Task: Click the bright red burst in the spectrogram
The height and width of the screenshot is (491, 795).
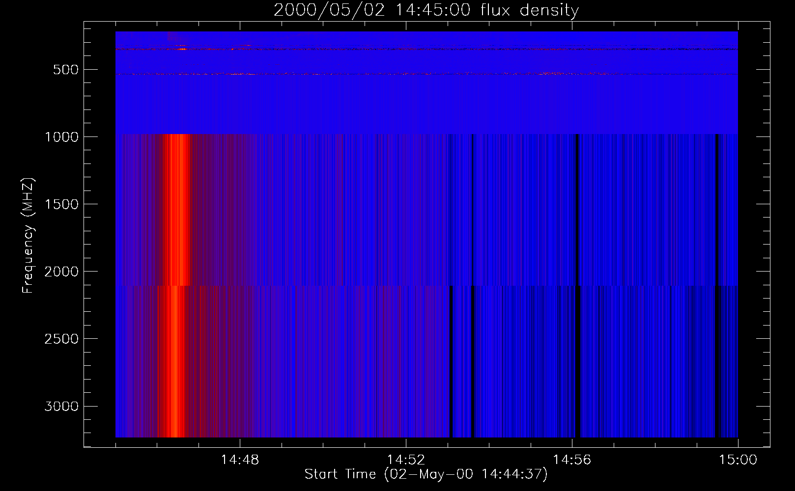Action: (x=175, y=285)
